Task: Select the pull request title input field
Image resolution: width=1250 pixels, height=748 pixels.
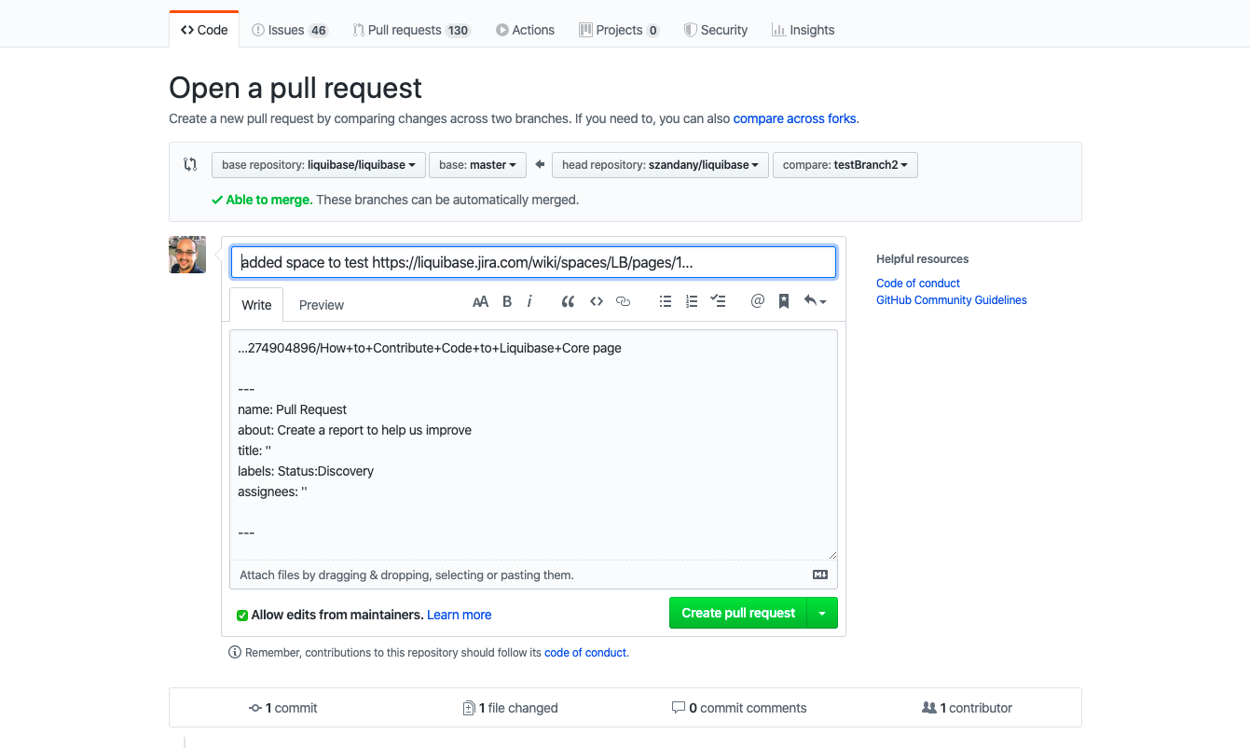Action: (533, 262)
